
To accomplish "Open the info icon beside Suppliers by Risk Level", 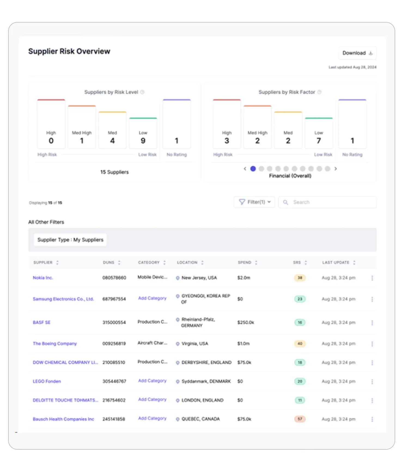I will 142,92.
